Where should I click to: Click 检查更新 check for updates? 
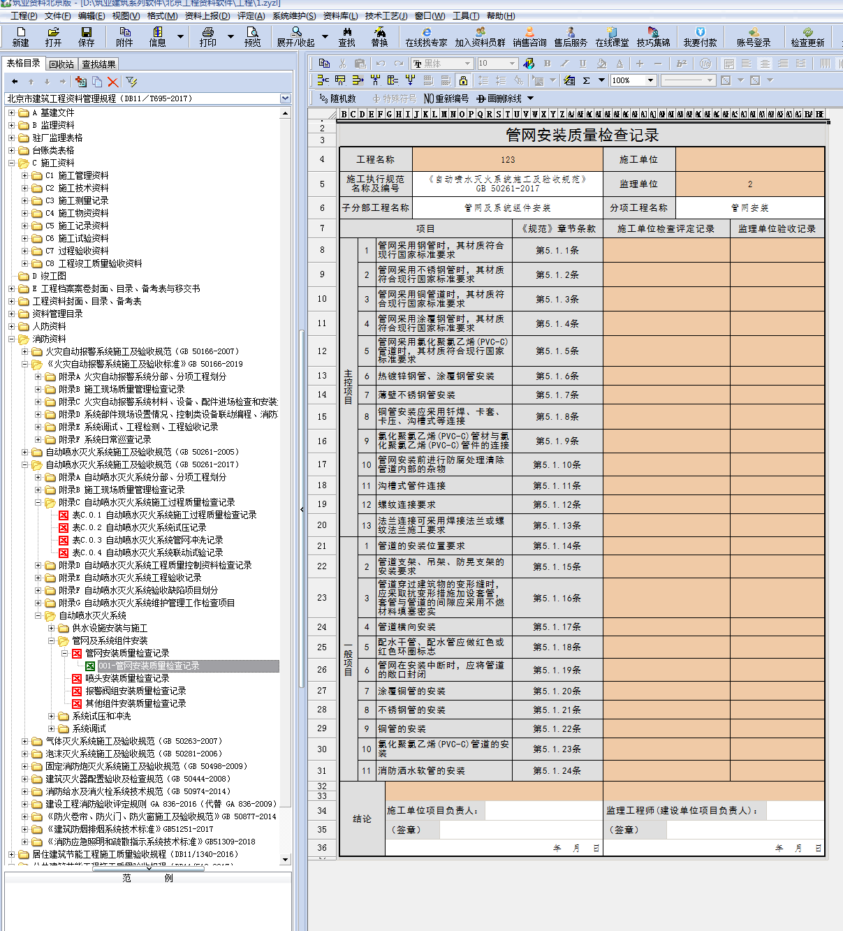click(808, 36)
